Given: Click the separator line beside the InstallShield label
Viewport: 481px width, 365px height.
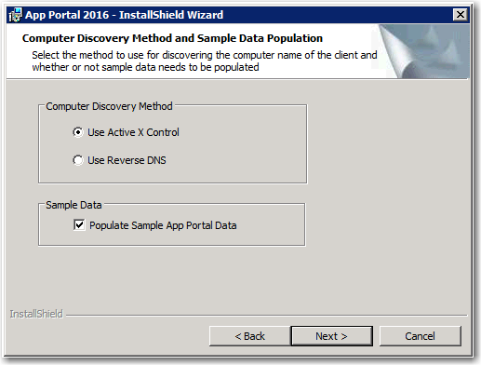Looking at the screenshot, I should coord(266,316).
